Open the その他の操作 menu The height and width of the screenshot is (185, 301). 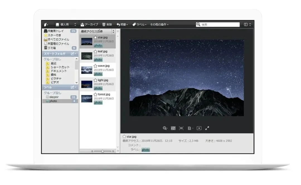[x=159, y=25]
